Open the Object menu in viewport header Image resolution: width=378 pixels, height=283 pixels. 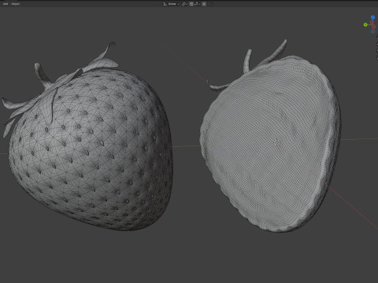tap(16, 4)
